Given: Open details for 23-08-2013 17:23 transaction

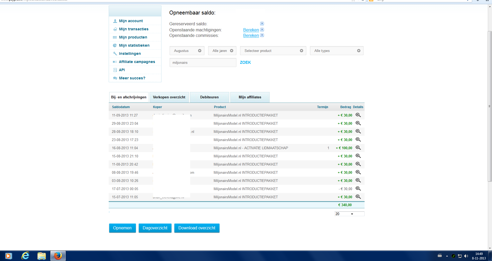Looking at the screenshot, I should point(358,139).
